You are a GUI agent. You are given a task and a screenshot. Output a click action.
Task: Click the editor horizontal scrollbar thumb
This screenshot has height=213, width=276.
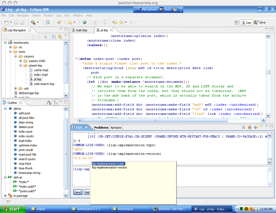pos(155,120)
